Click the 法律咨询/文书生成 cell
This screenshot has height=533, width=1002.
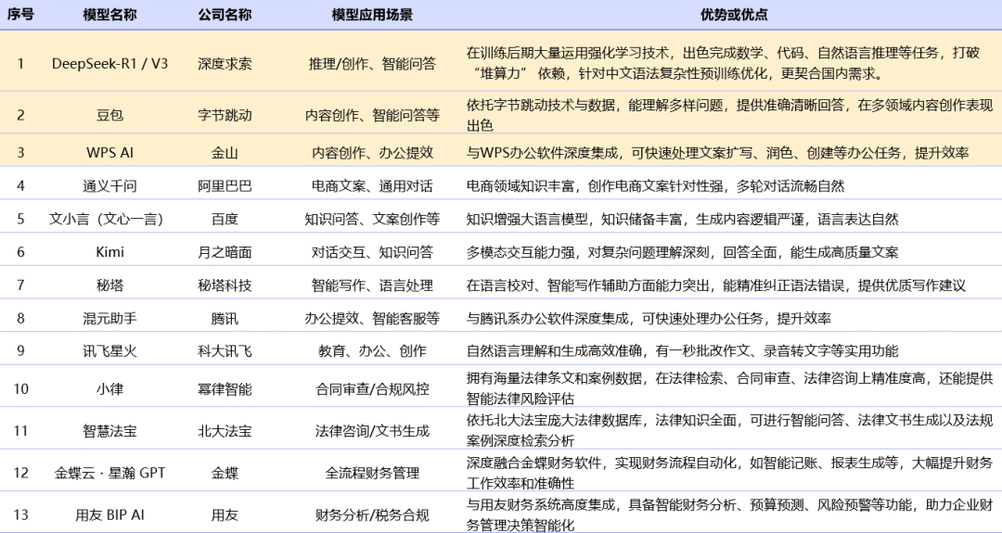(x=373, y=431)
